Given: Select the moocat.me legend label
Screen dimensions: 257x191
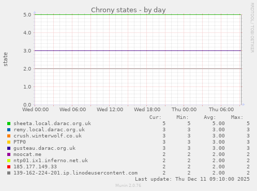Looking at the screenshot, I should 27,154.
